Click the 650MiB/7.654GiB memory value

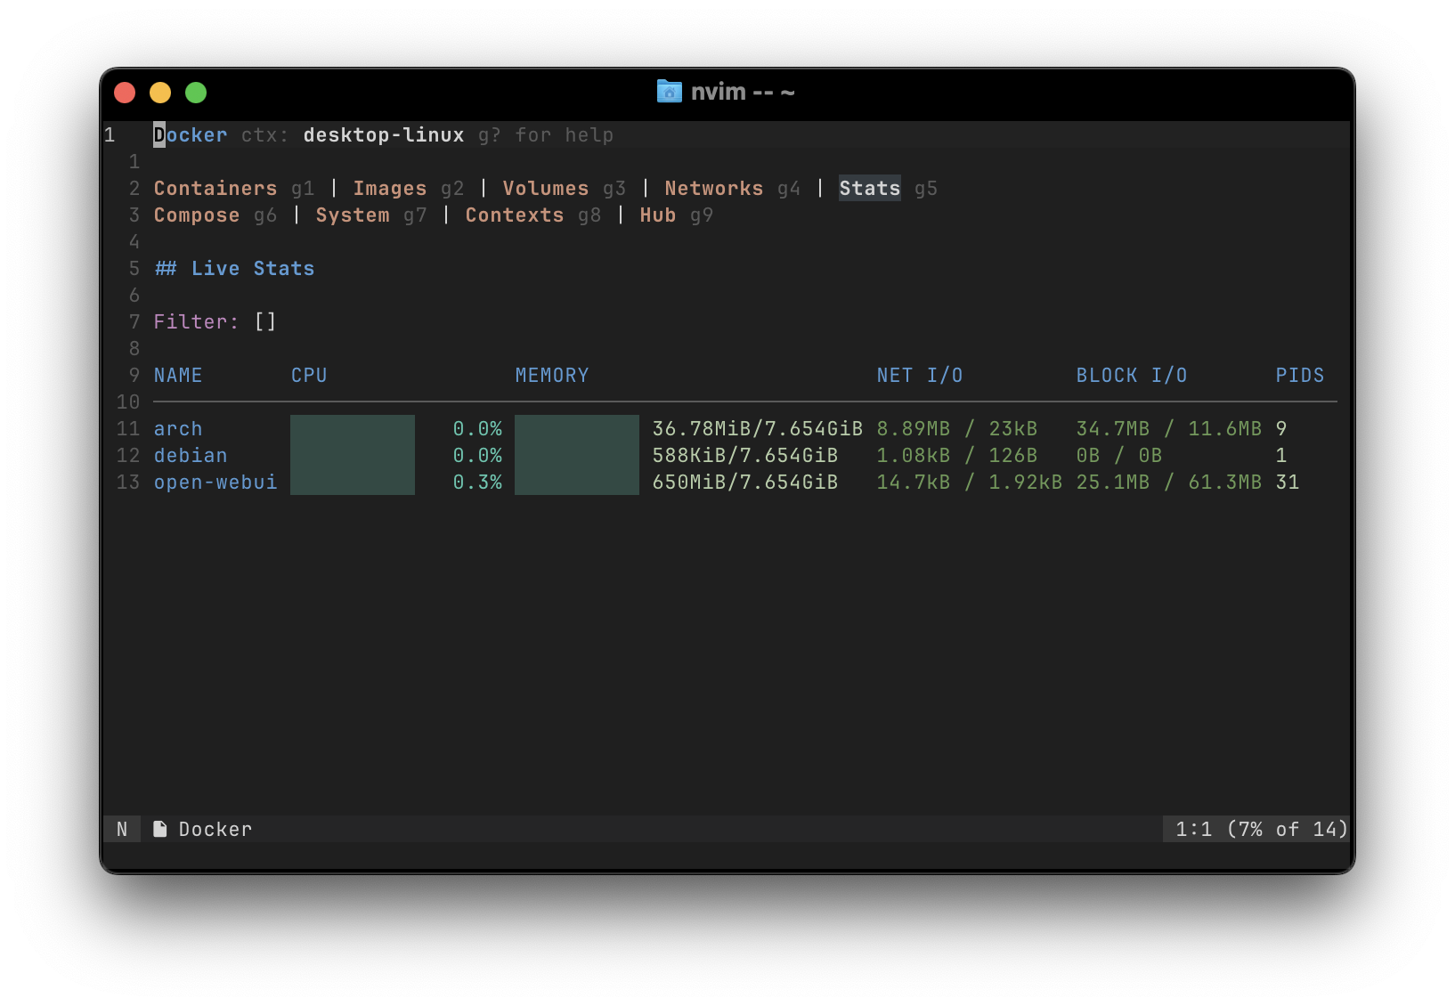click(x=745, y=483)
